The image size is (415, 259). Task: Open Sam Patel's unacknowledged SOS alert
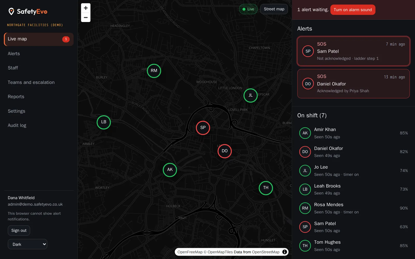coord(354,51)
